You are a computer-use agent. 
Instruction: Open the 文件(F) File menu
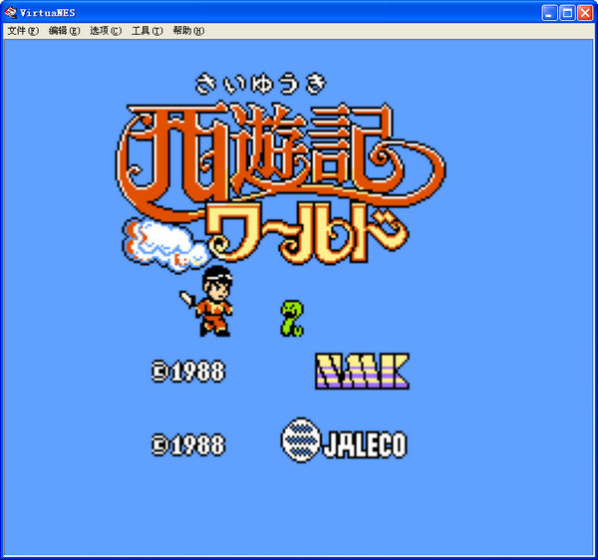click(23, 31)
